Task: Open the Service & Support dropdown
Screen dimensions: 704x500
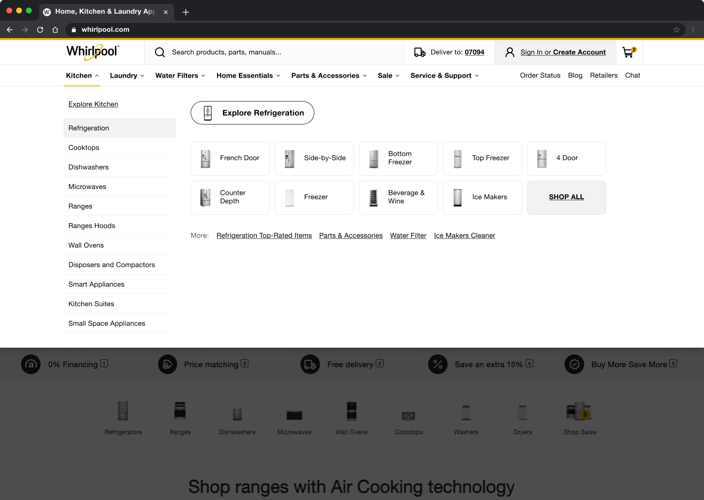Action: 444,76
